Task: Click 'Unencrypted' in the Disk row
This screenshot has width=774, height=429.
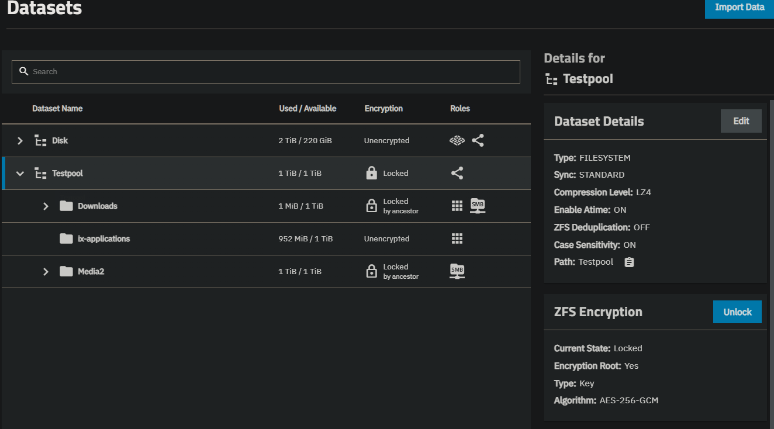Action: coord(386,141)
